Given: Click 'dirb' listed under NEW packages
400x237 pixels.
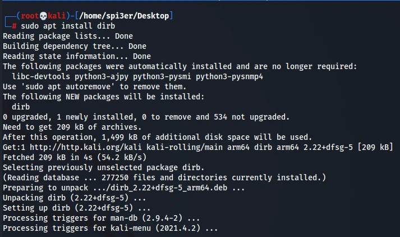Looking at the screenshot, I should click(x=21, y=107).
